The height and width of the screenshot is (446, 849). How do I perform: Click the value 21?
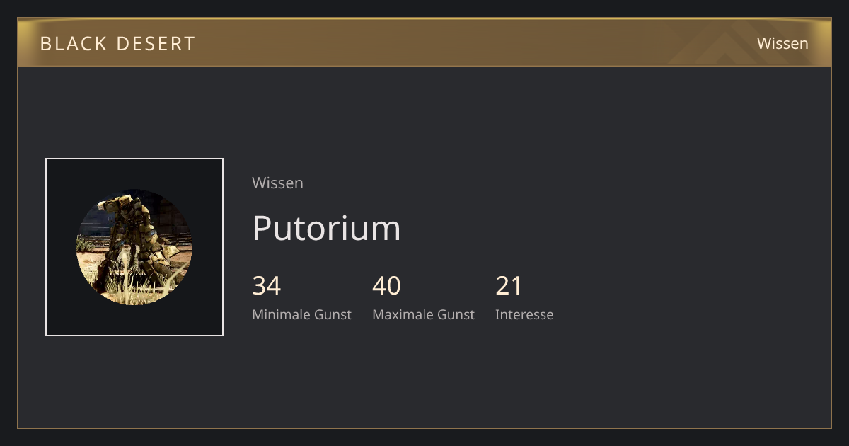tap(509, 286)
